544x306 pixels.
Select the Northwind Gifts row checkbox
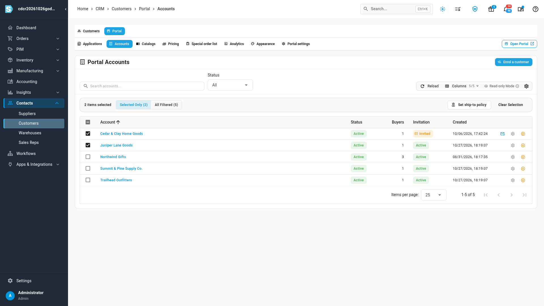(x=88, y=157)
